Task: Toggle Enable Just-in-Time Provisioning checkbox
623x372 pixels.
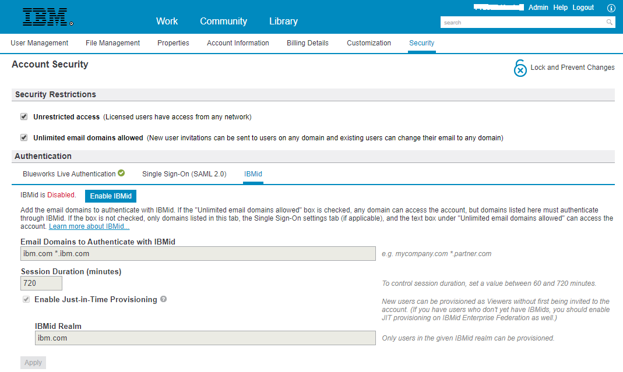Action: (26, 299)
